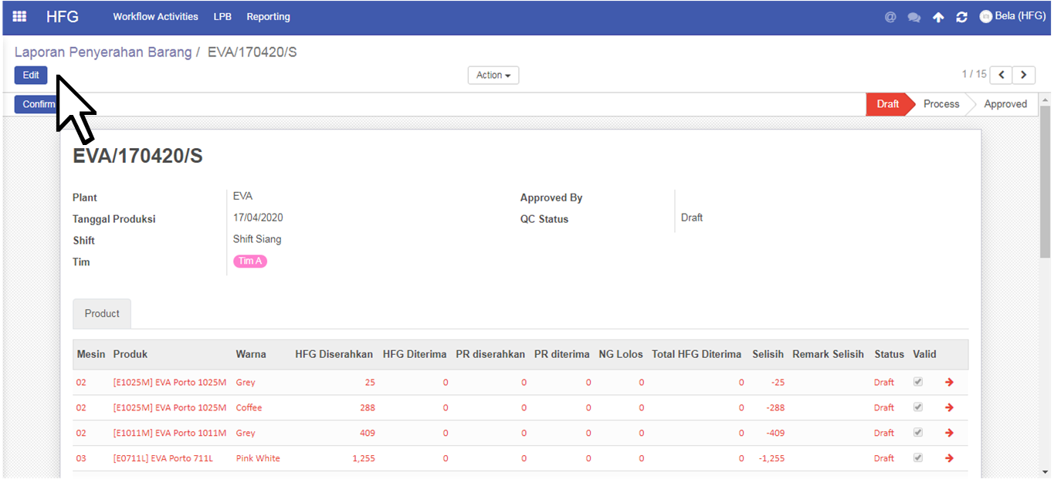Open the Workflow Activities menu

(x=155, y=16)
